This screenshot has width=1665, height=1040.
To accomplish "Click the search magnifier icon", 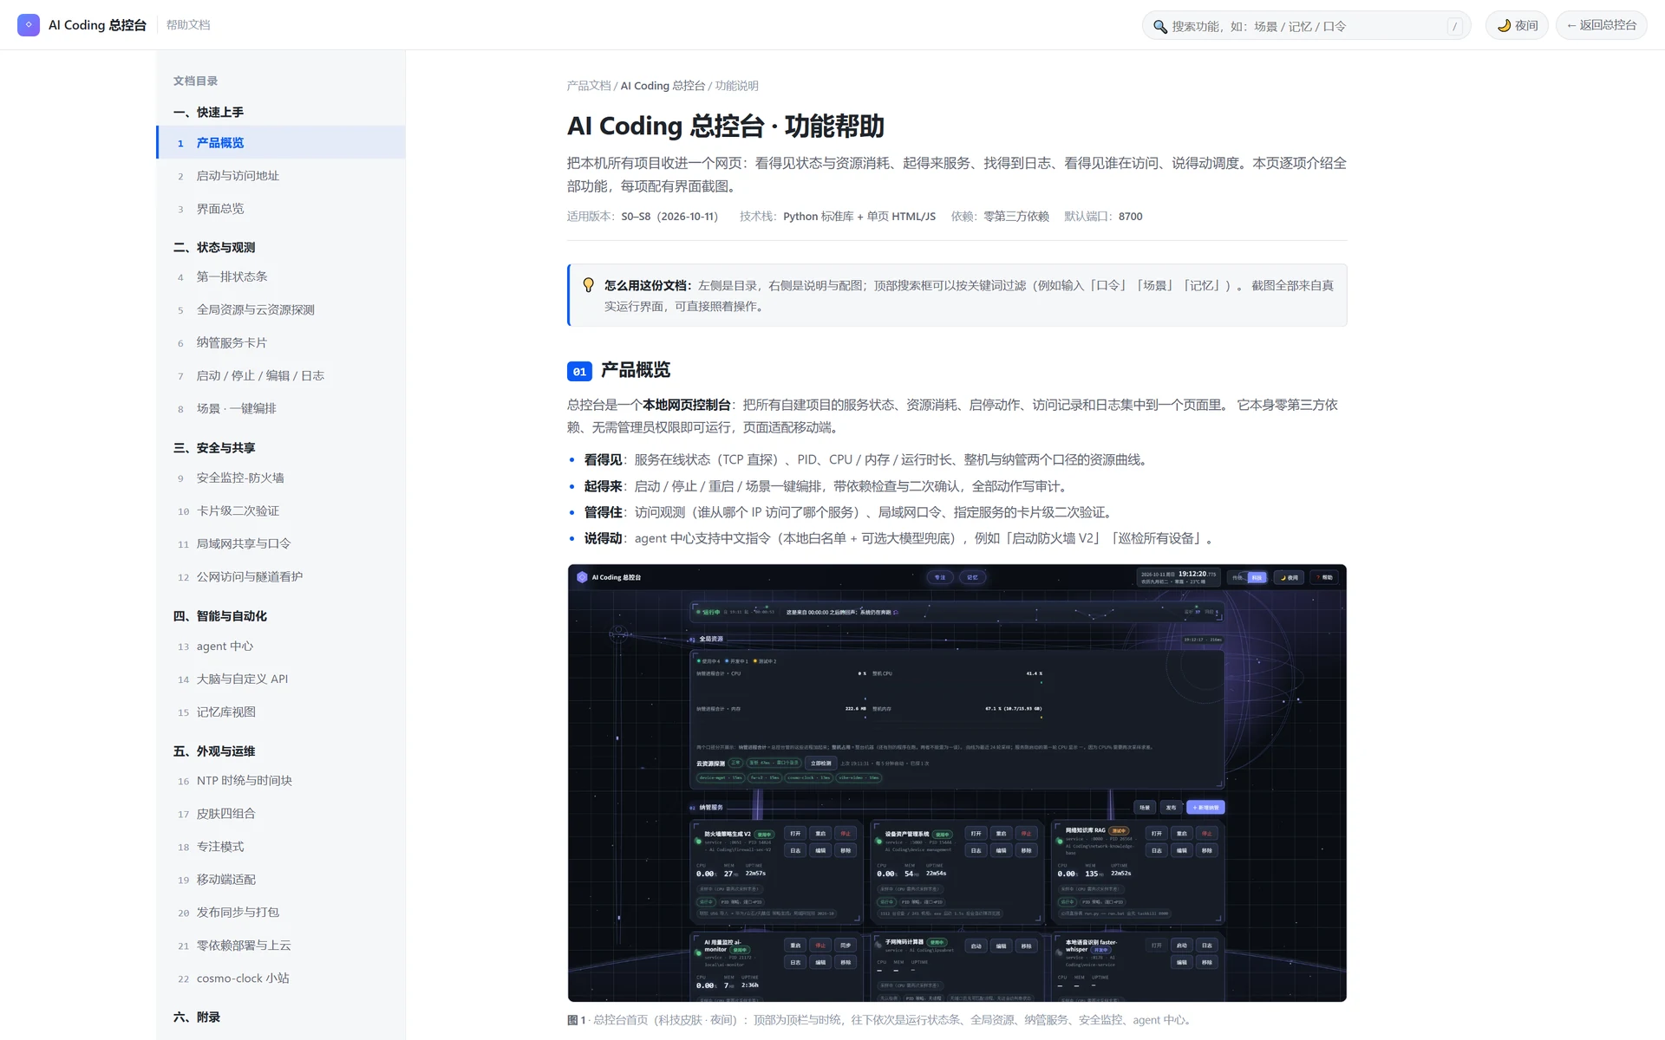I will (1159, 27).
